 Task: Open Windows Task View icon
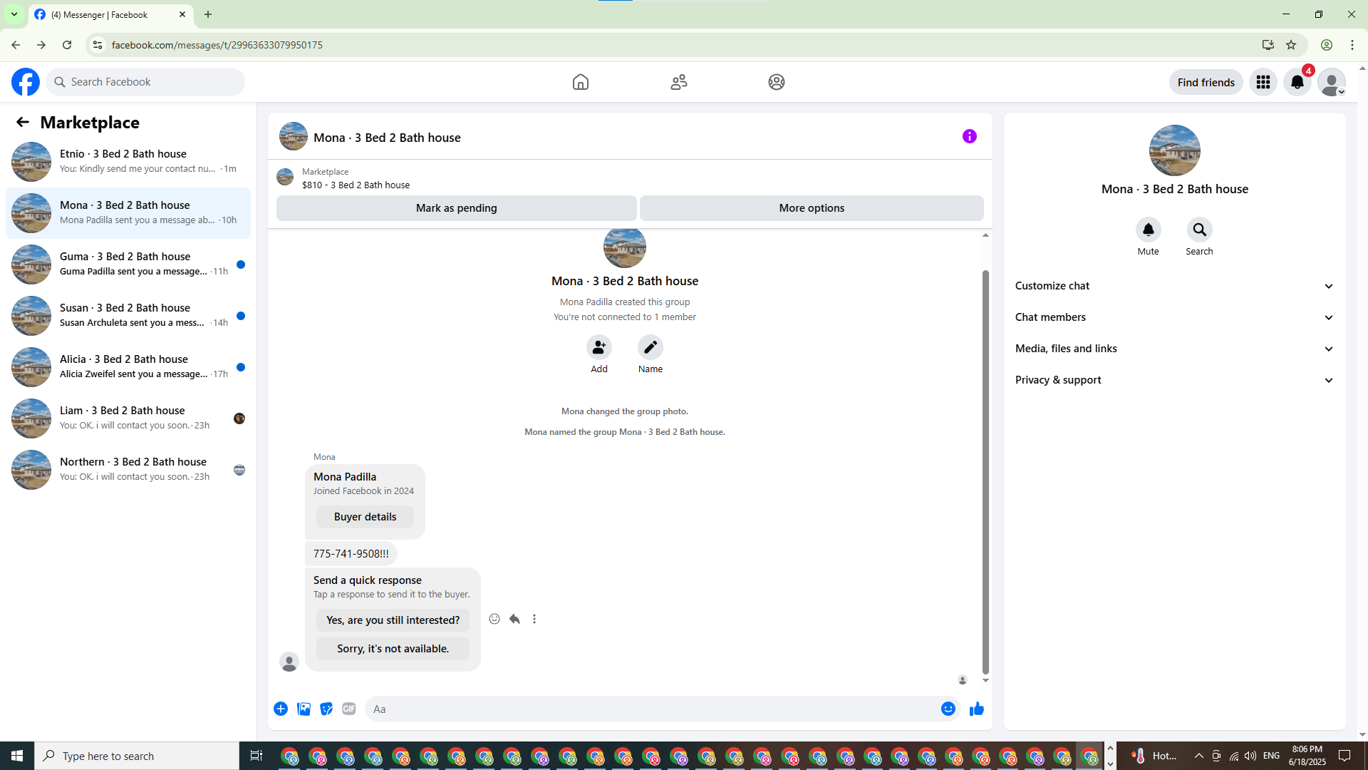click(x=256, y=756)
